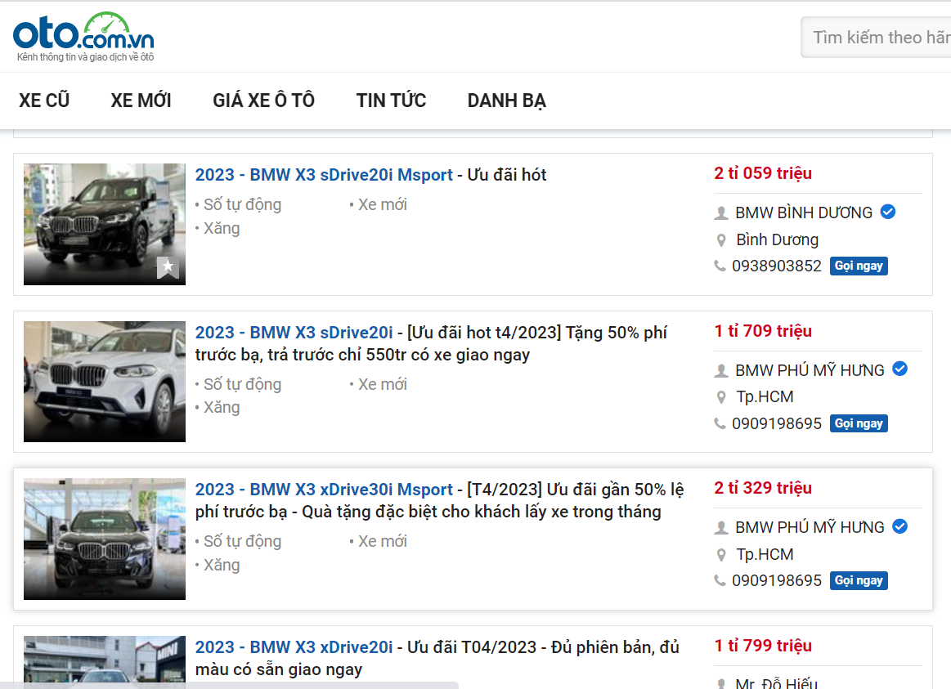Open the XE CŨ menu

(44, 101)
